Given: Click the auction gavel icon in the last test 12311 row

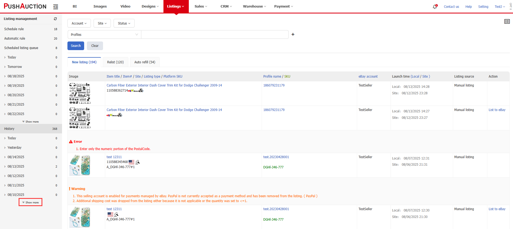Looking at the screenshot, I should tap(116, 214).
